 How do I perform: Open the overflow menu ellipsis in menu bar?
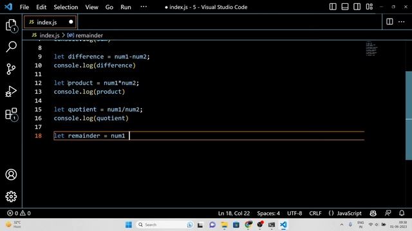[x=144, y=7]
